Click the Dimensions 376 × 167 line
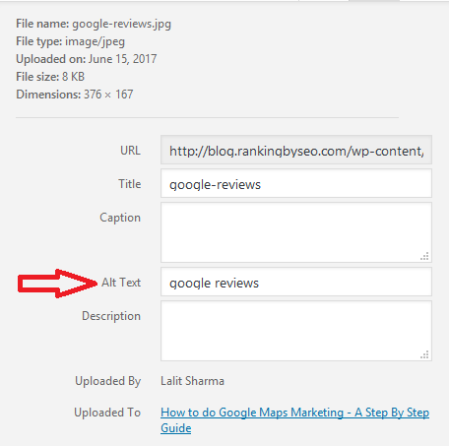449x446 pixels. click(x=75, y=95)
